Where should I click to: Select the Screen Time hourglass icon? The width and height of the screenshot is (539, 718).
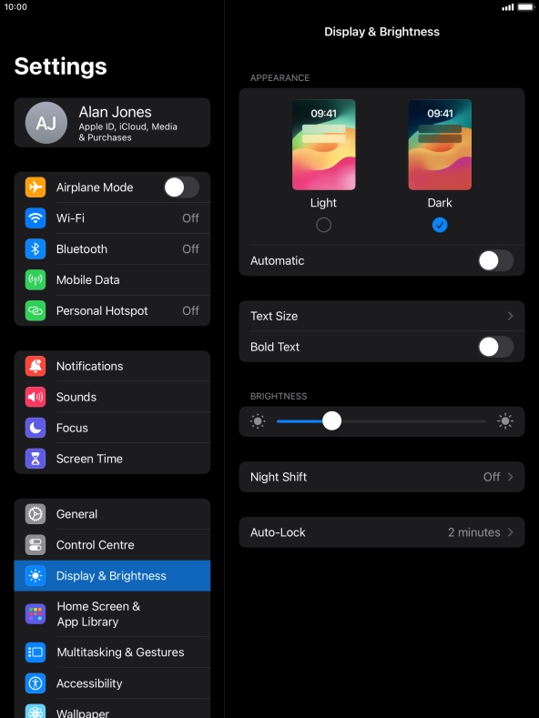[36, 459]
